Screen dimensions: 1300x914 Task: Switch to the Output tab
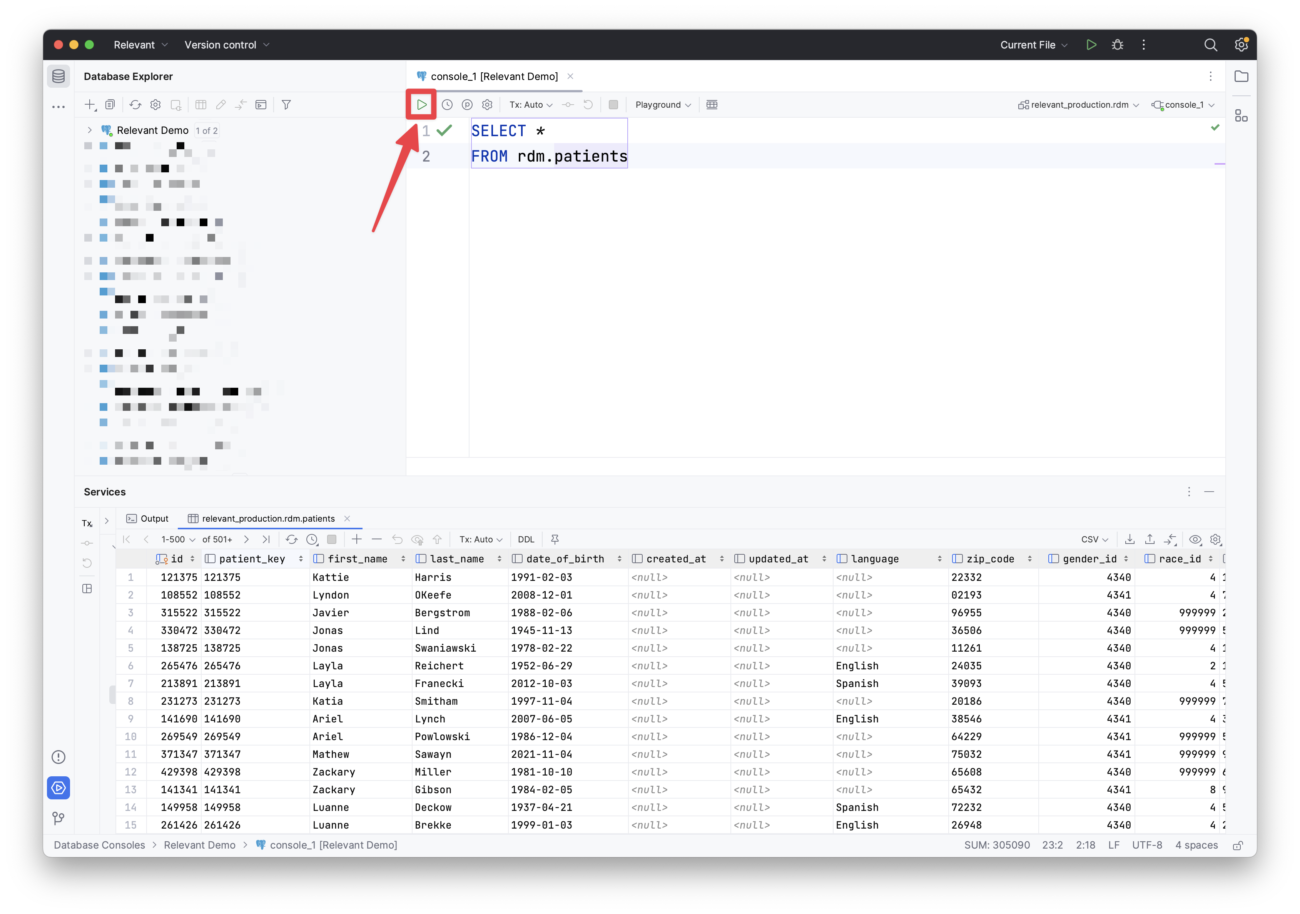pyautogui.click(x=147, y=519)
